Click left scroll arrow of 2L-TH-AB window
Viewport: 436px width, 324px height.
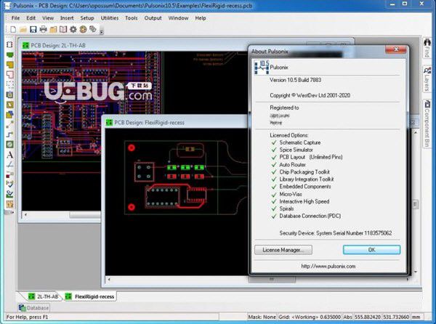click(25, 214)
